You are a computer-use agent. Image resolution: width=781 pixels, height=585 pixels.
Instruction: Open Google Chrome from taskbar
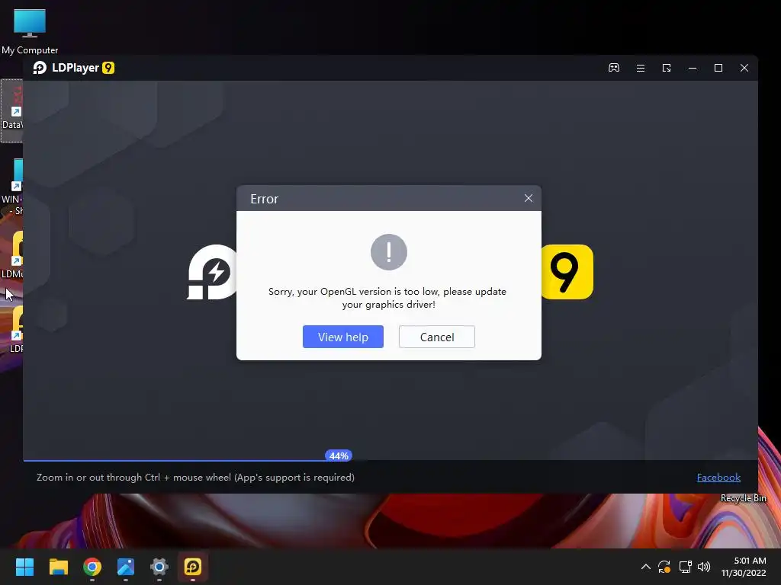click(x=92, y=567)
